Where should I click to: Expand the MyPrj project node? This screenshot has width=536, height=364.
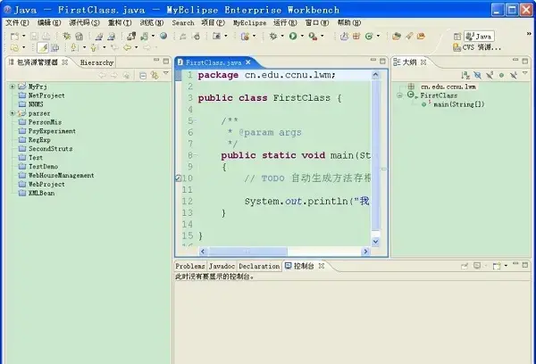13,87
